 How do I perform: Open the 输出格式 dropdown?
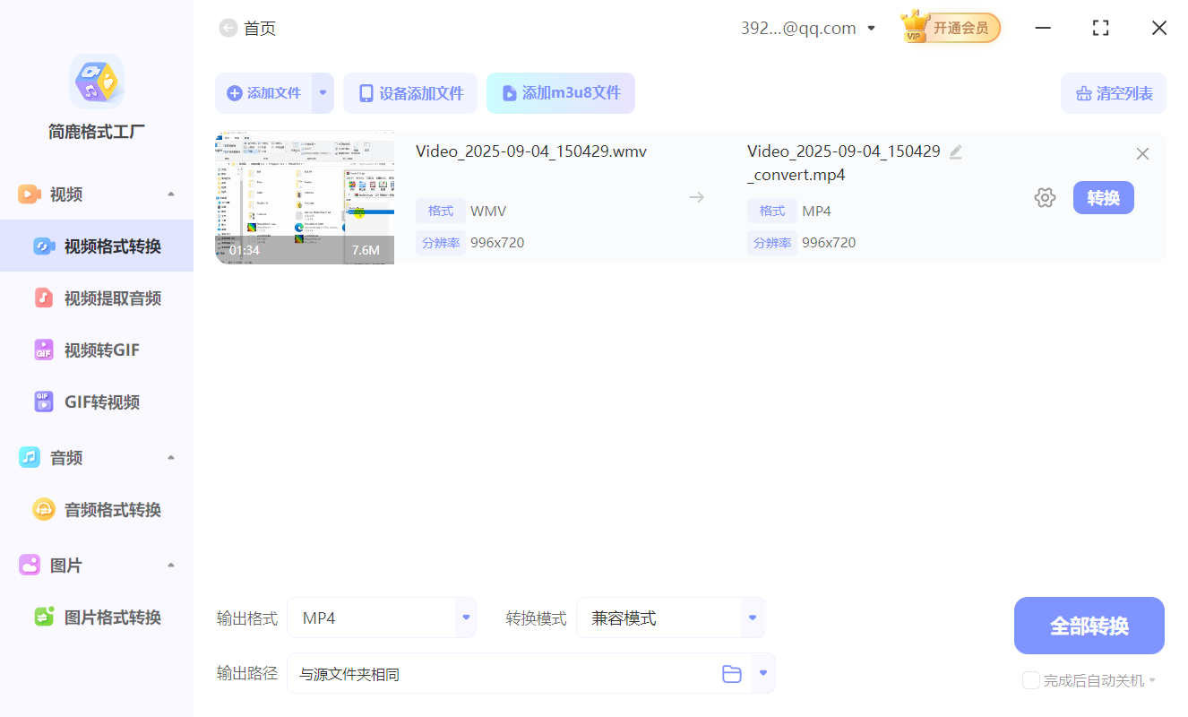(465, 618)
